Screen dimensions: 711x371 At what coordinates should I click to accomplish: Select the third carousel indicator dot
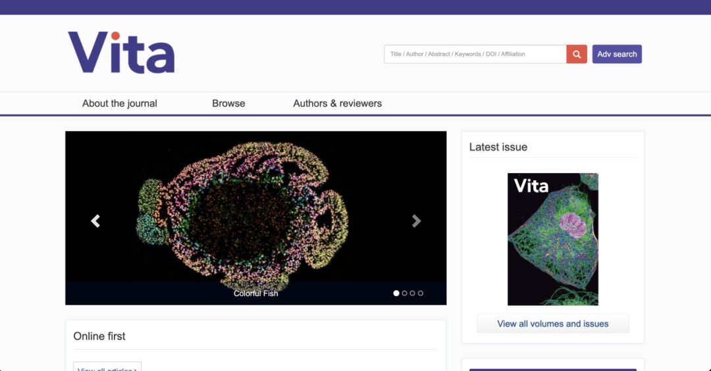pyautogui.click(x=413, y=293)
